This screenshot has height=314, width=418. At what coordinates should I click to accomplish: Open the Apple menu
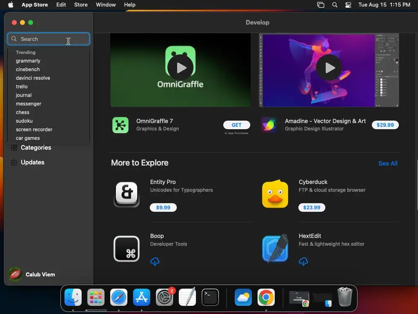point(11,4)
